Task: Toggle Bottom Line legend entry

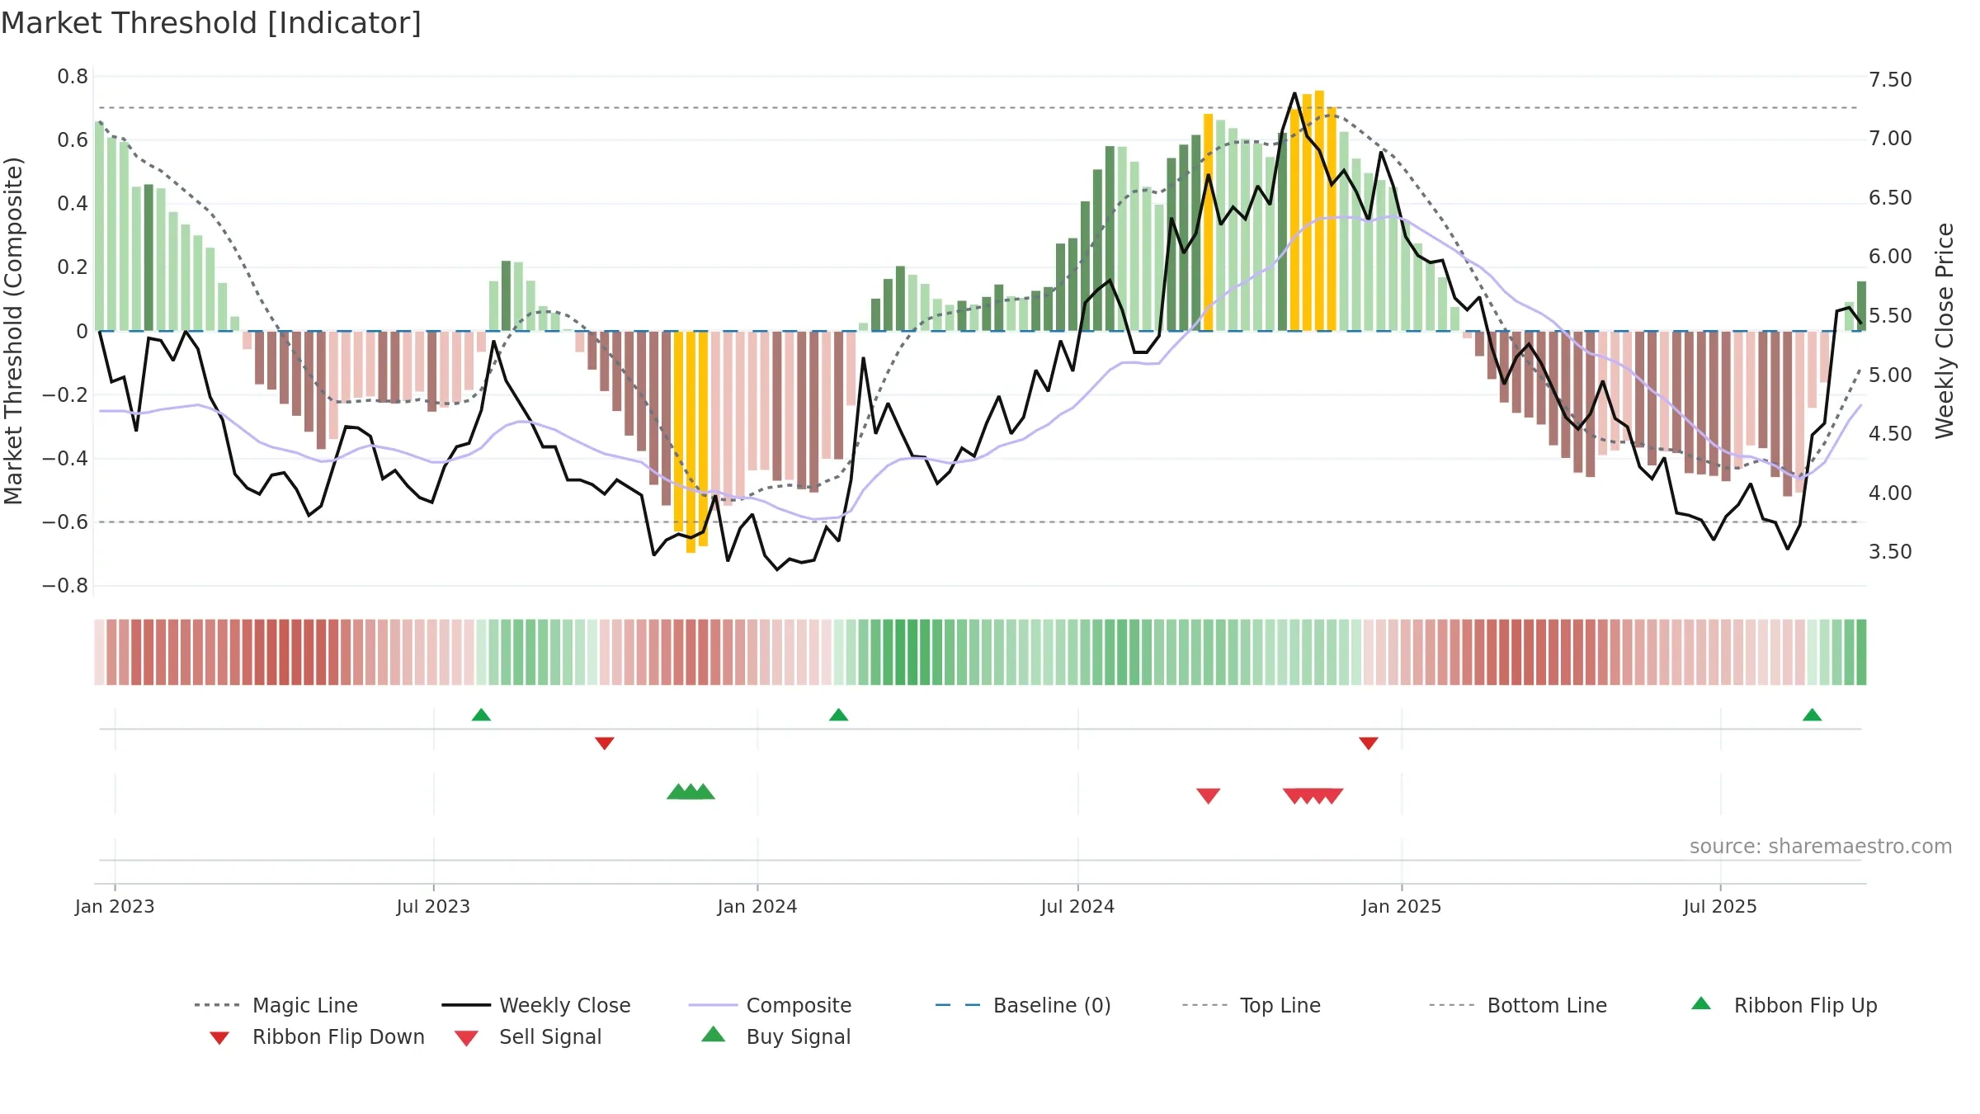Action: pos(1518,1005)
